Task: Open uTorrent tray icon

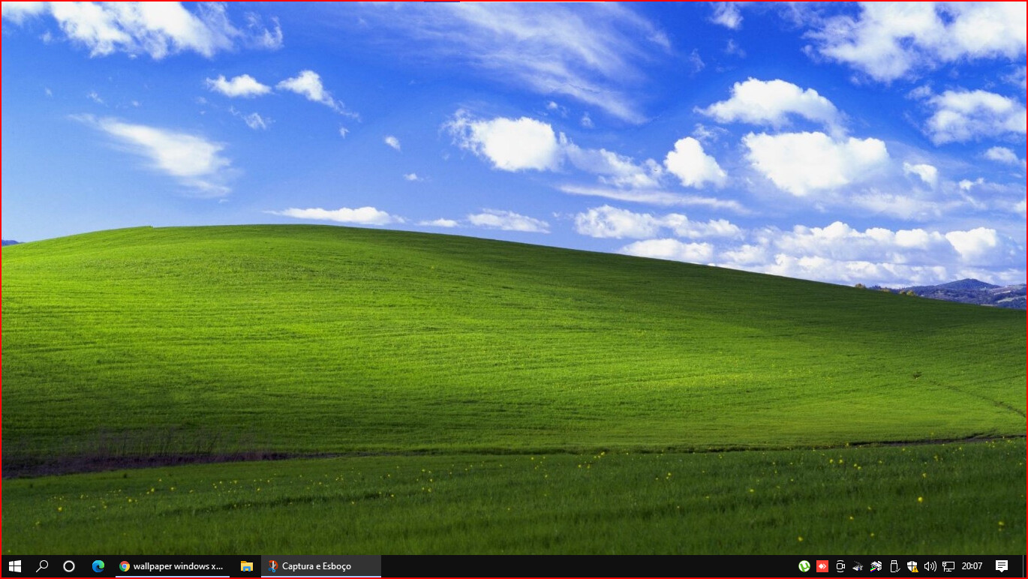Action: [804, 566]
